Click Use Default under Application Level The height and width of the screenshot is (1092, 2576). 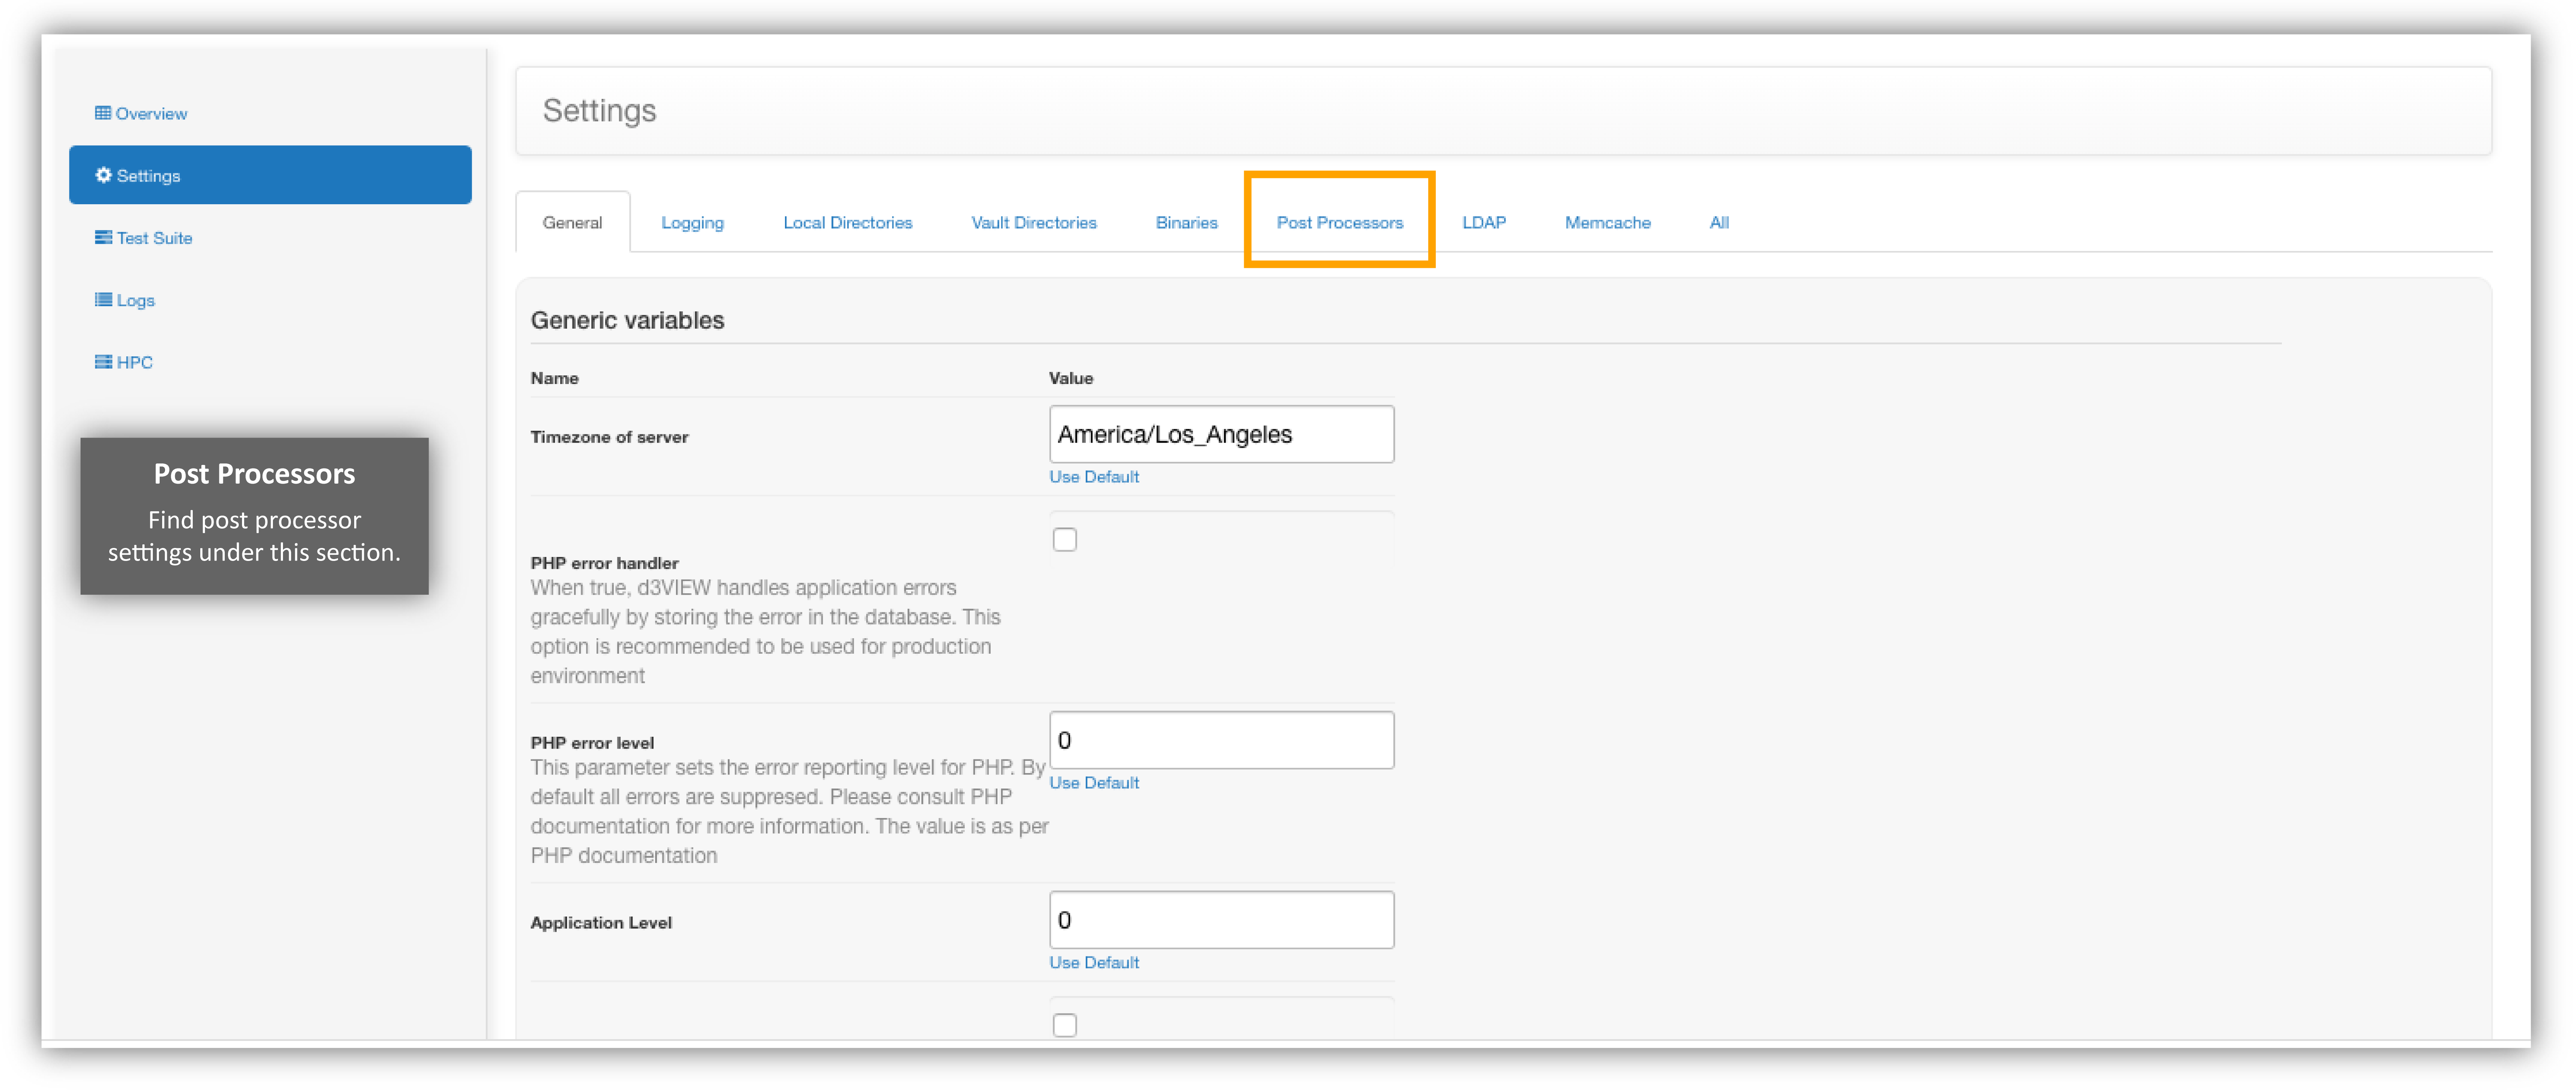[1093, 963]
